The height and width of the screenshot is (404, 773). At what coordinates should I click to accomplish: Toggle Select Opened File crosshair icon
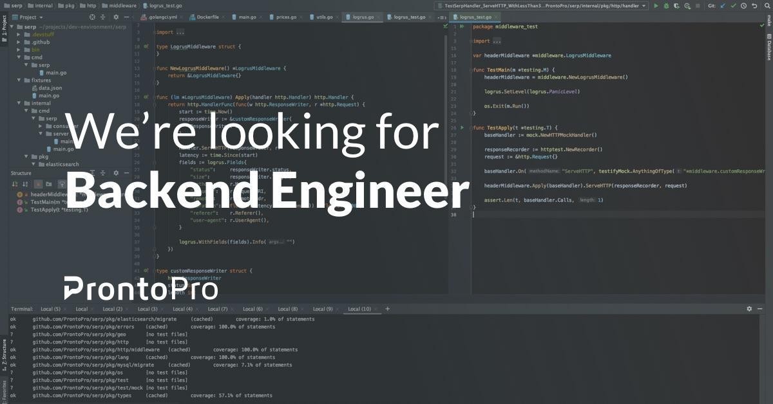[92, 17]
